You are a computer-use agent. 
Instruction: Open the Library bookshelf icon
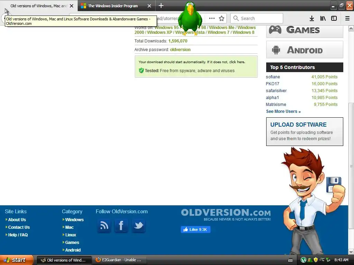pos(323,19)
